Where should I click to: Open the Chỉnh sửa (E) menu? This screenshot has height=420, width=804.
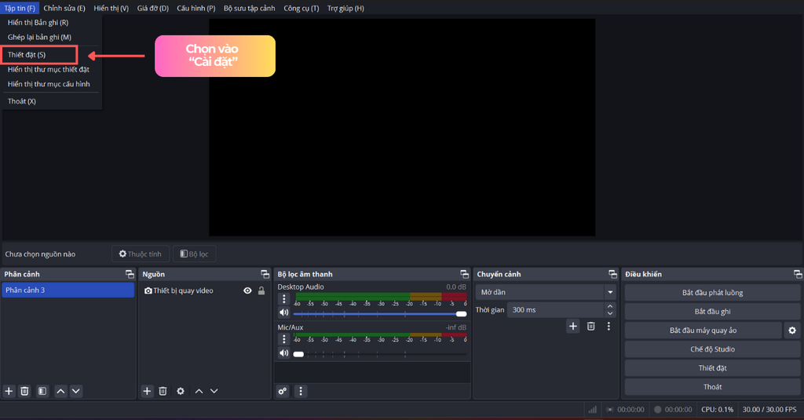pos(64,8)
